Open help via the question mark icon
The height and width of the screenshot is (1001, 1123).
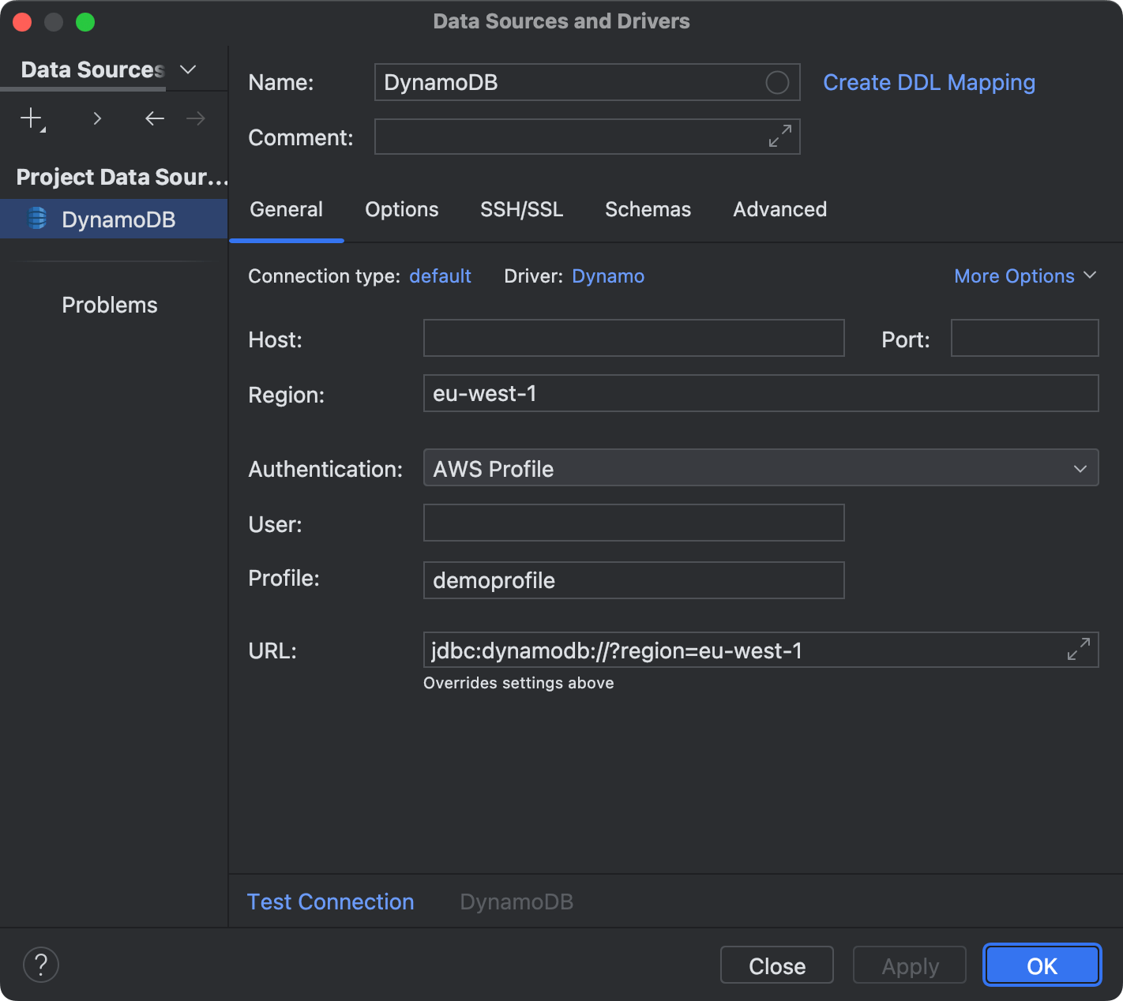pos(40,964)
